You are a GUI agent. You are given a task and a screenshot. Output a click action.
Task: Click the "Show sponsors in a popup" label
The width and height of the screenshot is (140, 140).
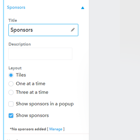tap(45, 104)
